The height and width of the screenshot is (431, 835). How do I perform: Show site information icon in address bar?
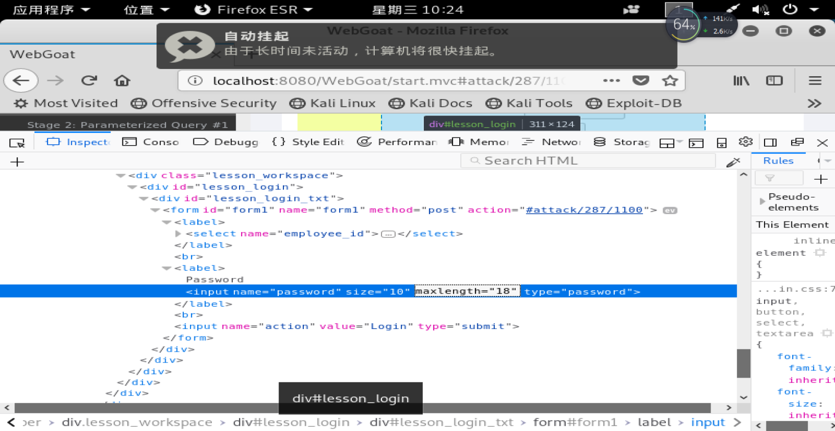click(195, 81)
